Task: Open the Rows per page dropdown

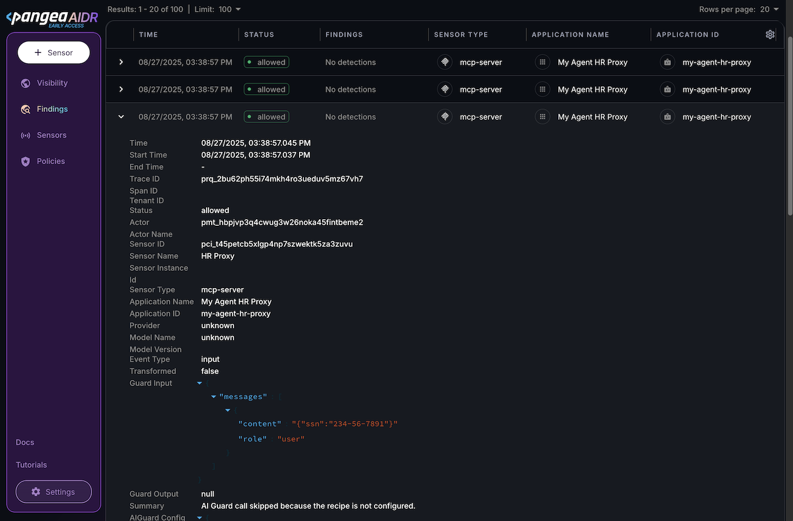Action: 769,9
